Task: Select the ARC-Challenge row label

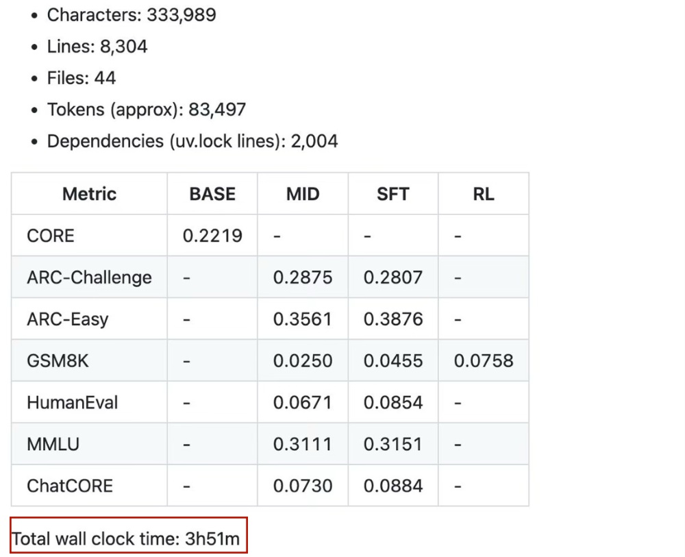Action: (x=89, y=277)
